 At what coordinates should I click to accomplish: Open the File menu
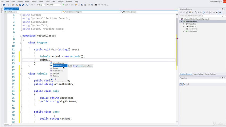(2, 2)
